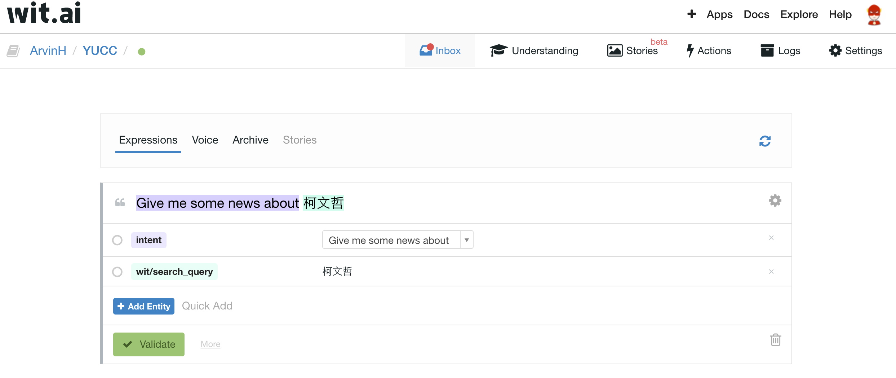Viewport: 896px width, 378px height.
Task: Open the YUCC app link
Action: [100, 50]
